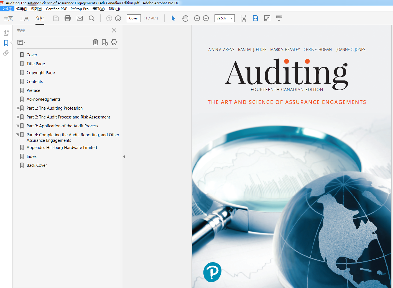Open the Certified PDF menu

[x=56, y=9]
